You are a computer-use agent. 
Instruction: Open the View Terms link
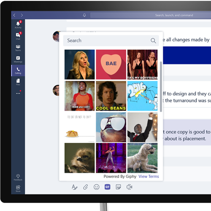coord(149,176)
